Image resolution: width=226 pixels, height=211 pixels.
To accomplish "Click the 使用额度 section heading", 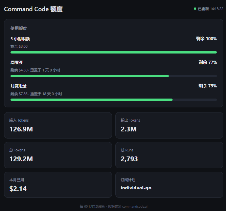I will [19, 28].
